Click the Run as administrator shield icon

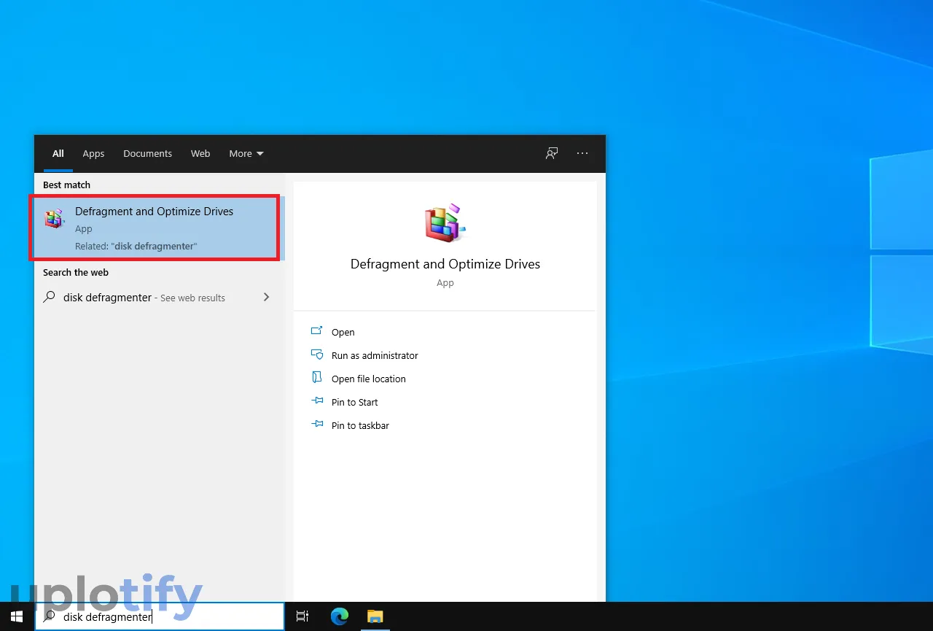point(317,355)
